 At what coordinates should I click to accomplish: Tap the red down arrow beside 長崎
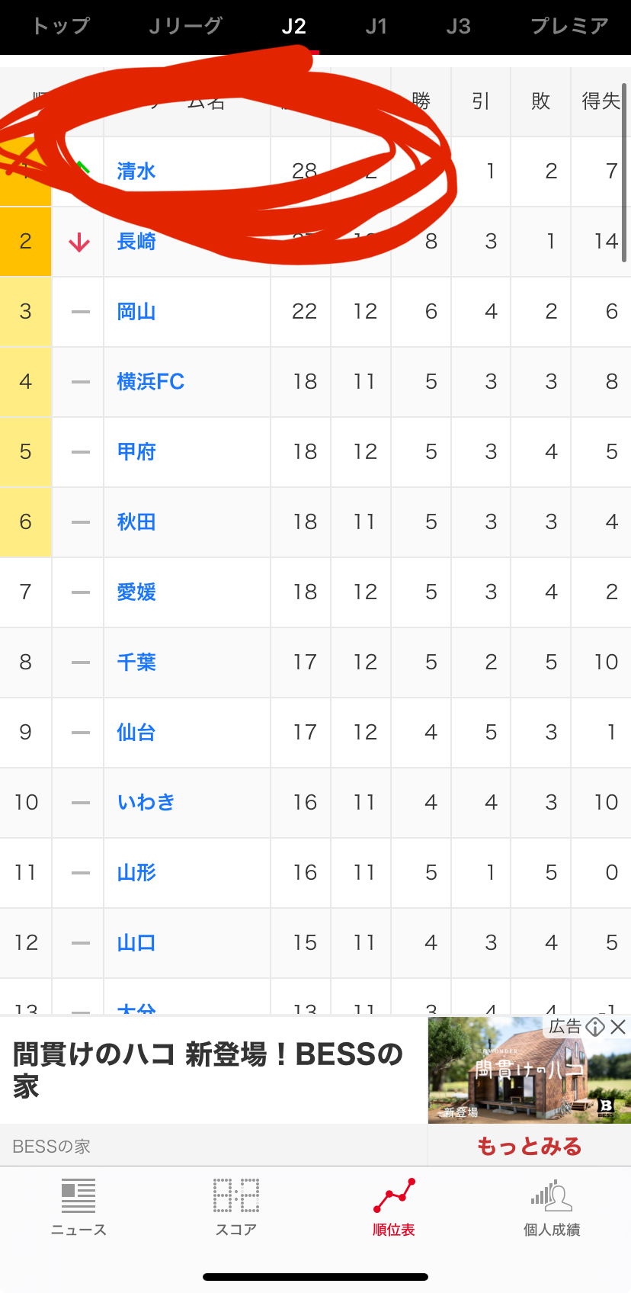79,242
